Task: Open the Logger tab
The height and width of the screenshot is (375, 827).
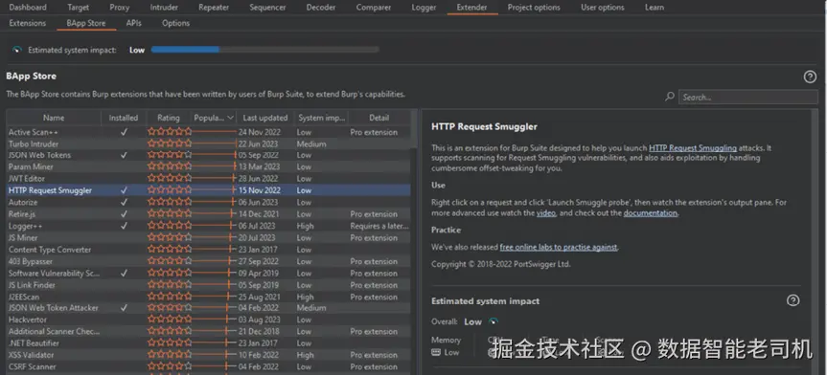Action: click(425, 8)
